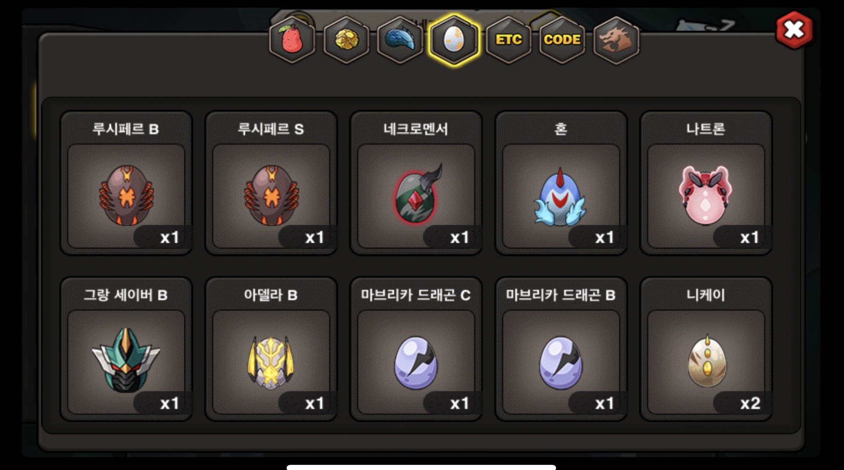Open the ETC tab
The width and height of the screenshot is (844, 470).
tap(508, 40)
